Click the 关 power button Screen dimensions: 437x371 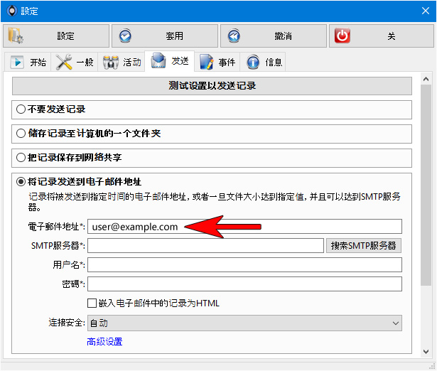(x=382, y=36)
